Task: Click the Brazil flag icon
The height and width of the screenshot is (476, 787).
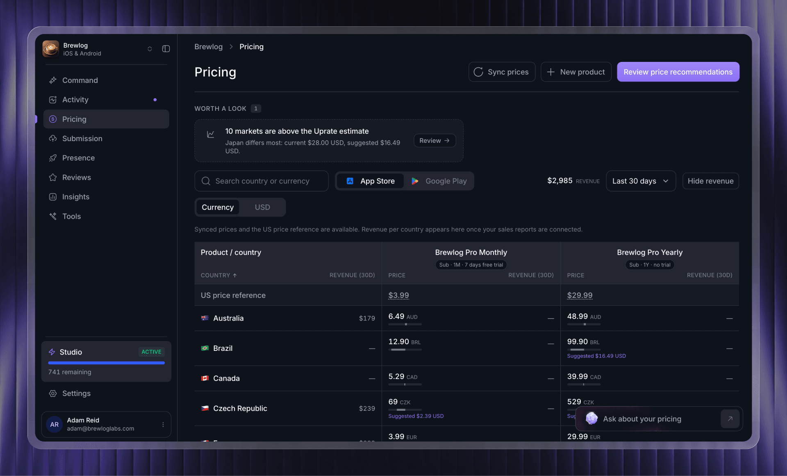Action: (x=205, y=348)
